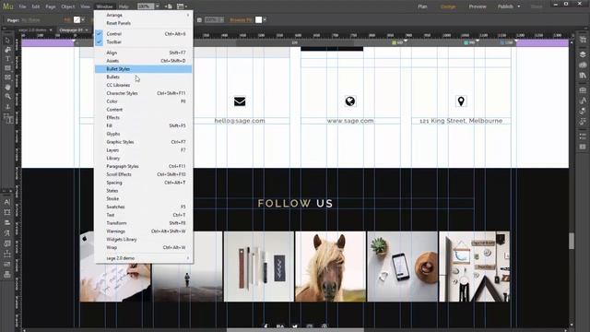The image size is (590, 332).
Task: Select the Pin tool in toolbar
Action: tap(7, 107)
